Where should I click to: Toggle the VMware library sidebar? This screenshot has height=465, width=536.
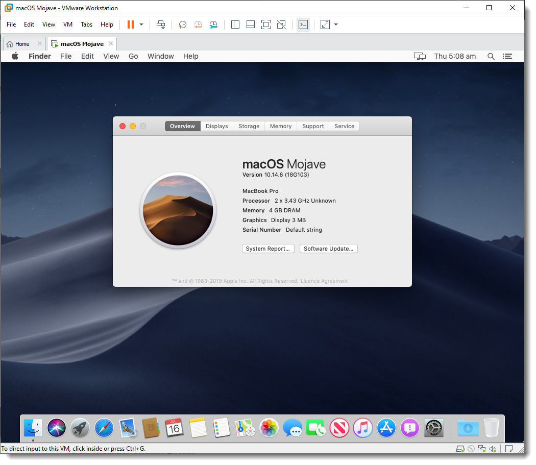pyautogui.click(x=235, y=25)
